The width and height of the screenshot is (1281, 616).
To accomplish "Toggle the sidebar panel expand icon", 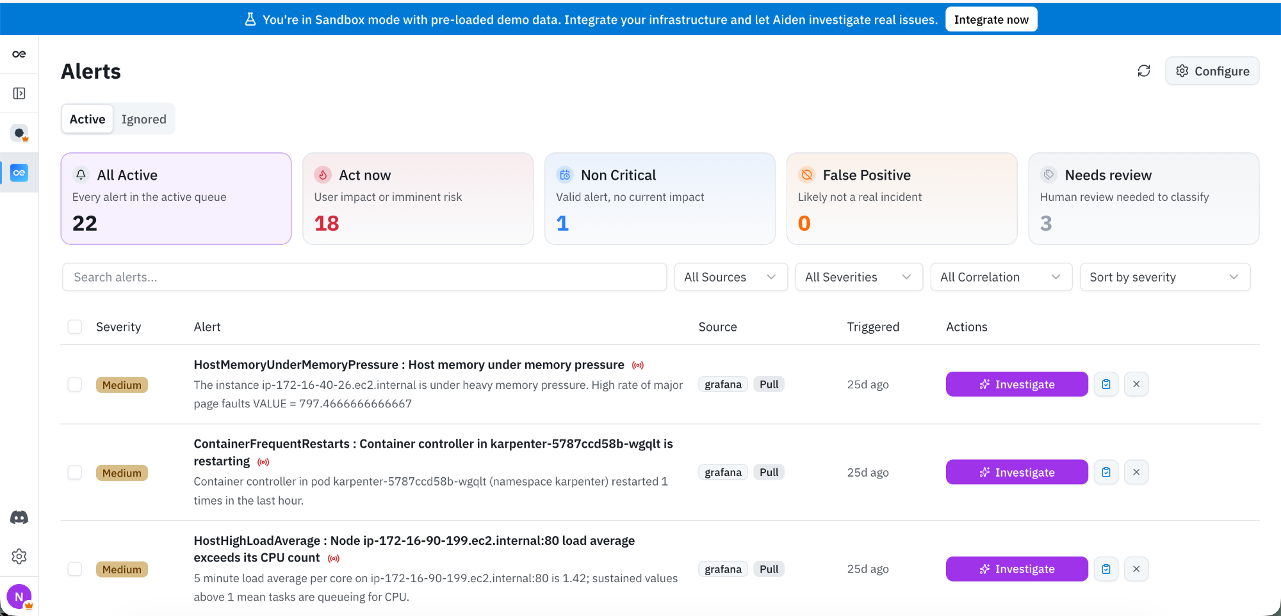I will pyautogui.click(x=19, y=93).
